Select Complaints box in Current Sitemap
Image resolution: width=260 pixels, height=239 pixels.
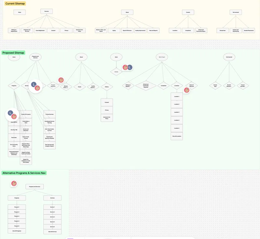coord(188,30)
